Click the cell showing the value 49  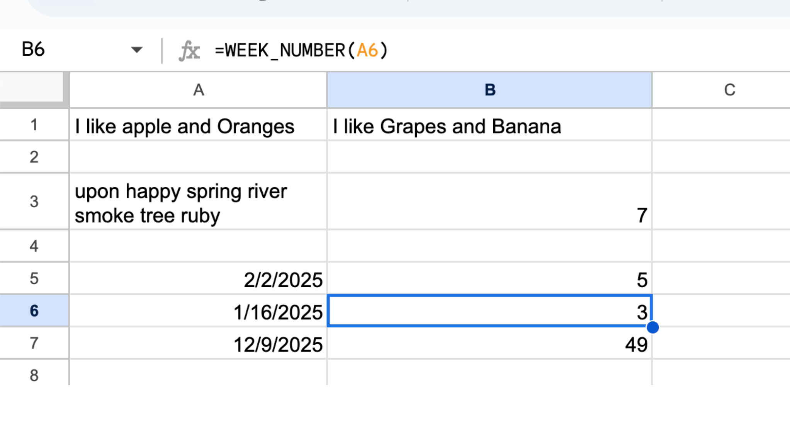point(489,344)
